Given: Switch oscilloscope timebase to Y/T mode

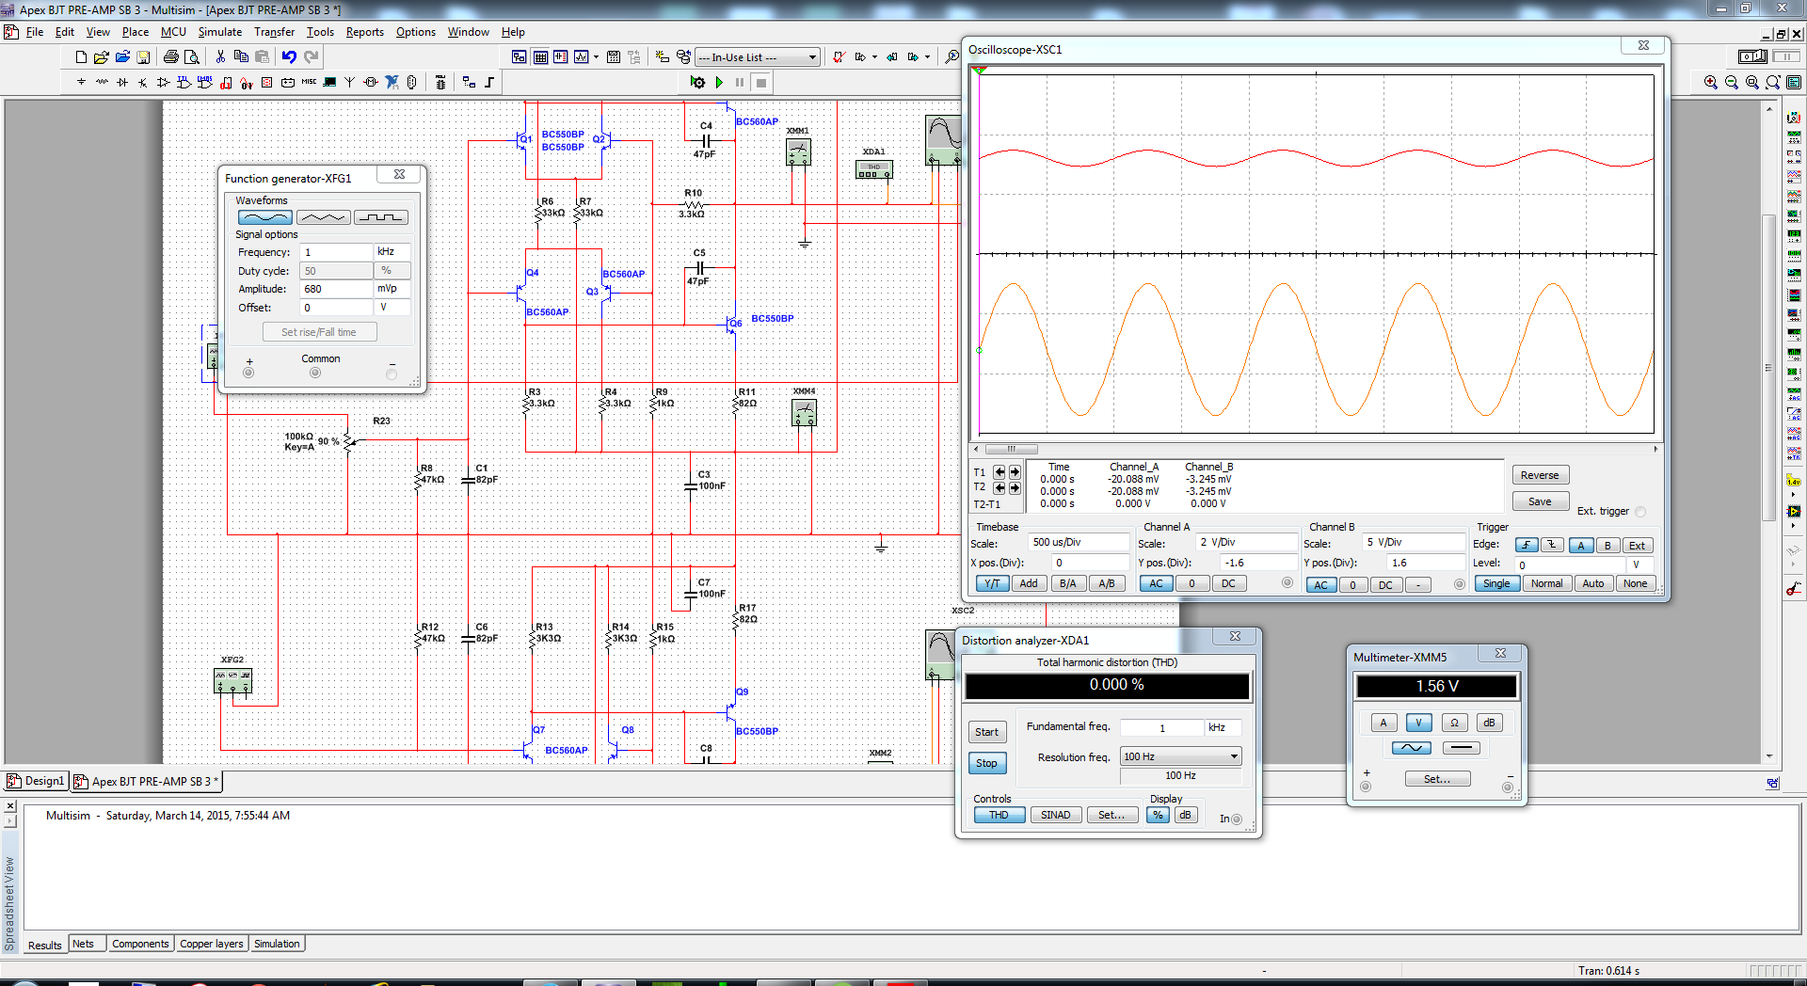Looking at the screenshot, I should 992,583.
